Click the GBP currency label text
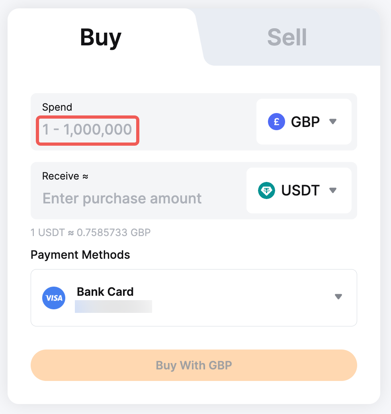The width and height of the screenshot is (391, 414). point(305,122)
